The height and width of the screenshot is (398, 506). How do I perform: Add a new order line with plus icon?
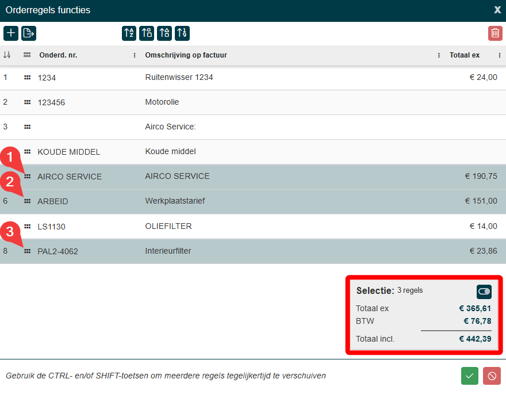[x=11, y=33]
